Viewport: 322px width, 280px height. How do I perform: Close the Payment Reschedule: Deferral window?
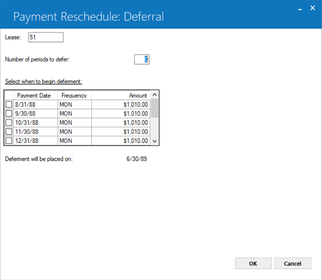tap(313, 8)
